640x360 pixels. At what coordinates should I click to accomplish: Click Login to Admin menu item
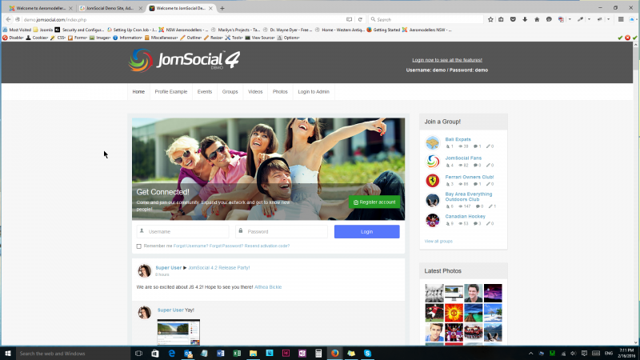click(x=314, y=92)
